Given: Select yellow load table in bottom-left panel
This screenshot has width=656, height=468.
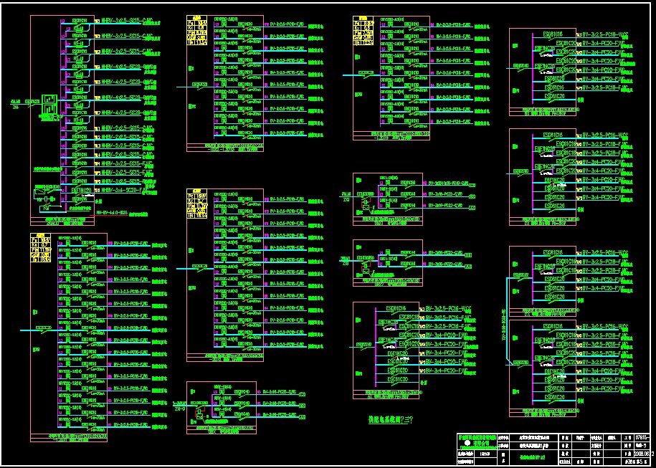Looking at the screenshot, I should (40, 246).
